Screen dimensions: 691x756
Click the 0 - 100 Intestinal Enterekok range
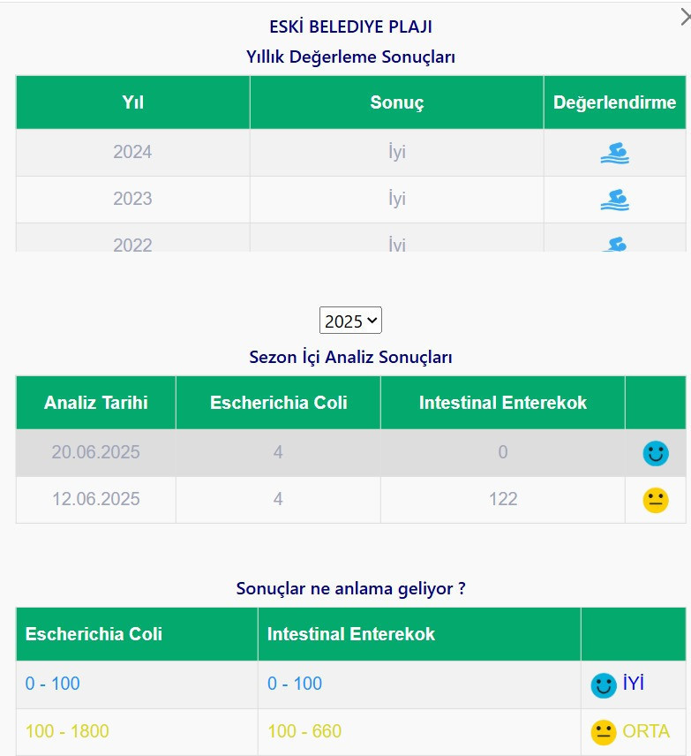[295, 684]
